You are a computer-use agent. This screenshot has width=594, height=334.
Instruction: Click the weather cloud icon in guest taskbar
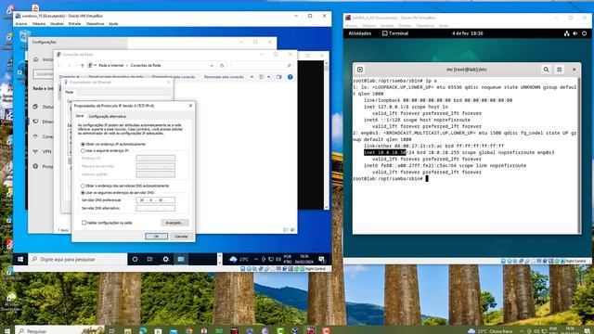coord(233,260)
